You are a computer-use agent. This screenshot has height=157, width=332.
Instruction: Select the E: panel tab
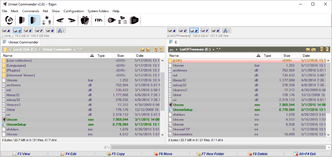coord(173,42)
